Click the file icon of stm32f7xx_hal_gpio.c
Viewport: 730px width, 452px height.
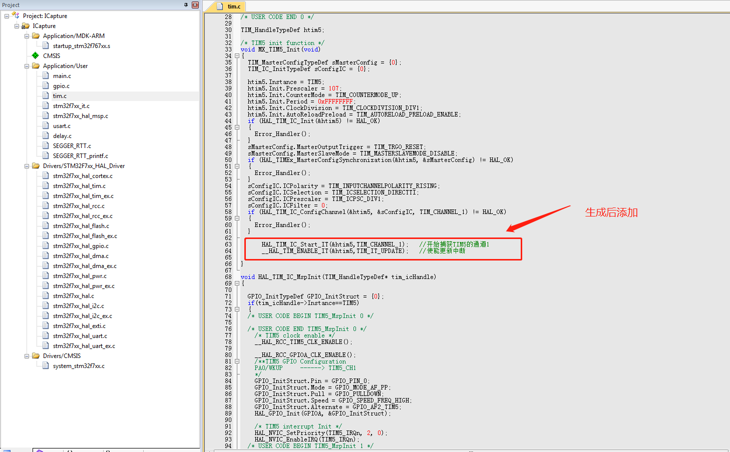46,245
